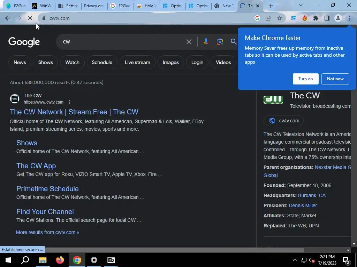357x267 pixels.
Task: Click the Google logo
Action: point(24,42)
